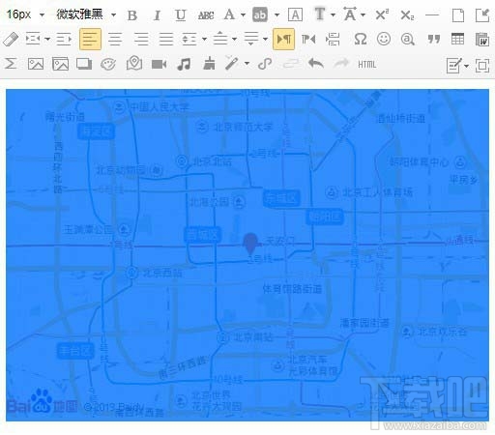This screenshot has width=495, height=435.
Task: Click the A letter-spacing icon
Action: [x=350, y=14]
